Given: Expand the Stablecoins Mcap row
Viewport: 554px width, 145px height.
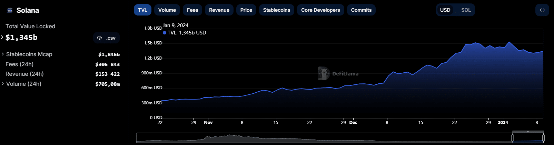Looking at the screenshot, I should coord(3,54).
